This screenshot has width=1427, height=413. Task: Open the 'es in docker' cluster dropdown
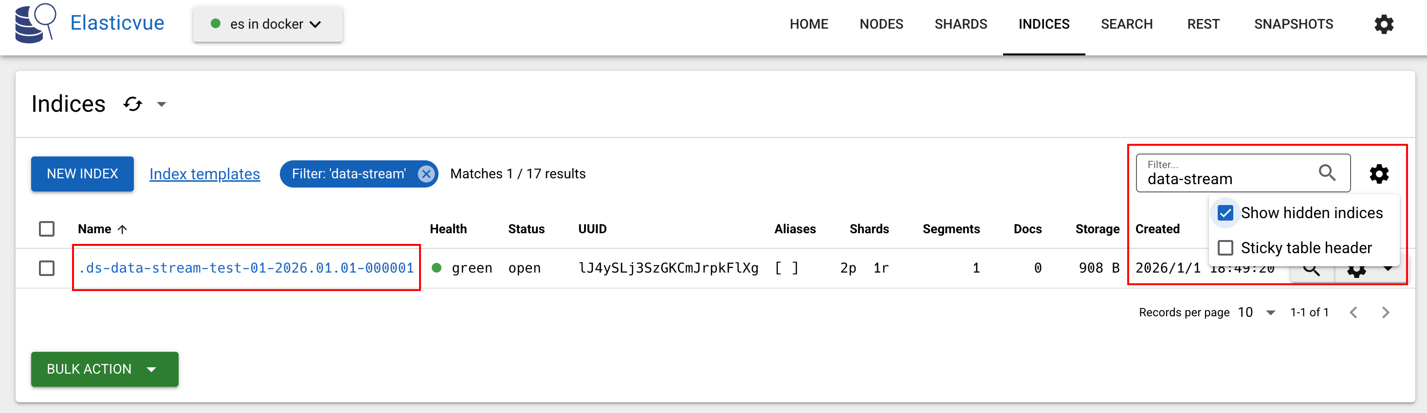coord(268,24)
